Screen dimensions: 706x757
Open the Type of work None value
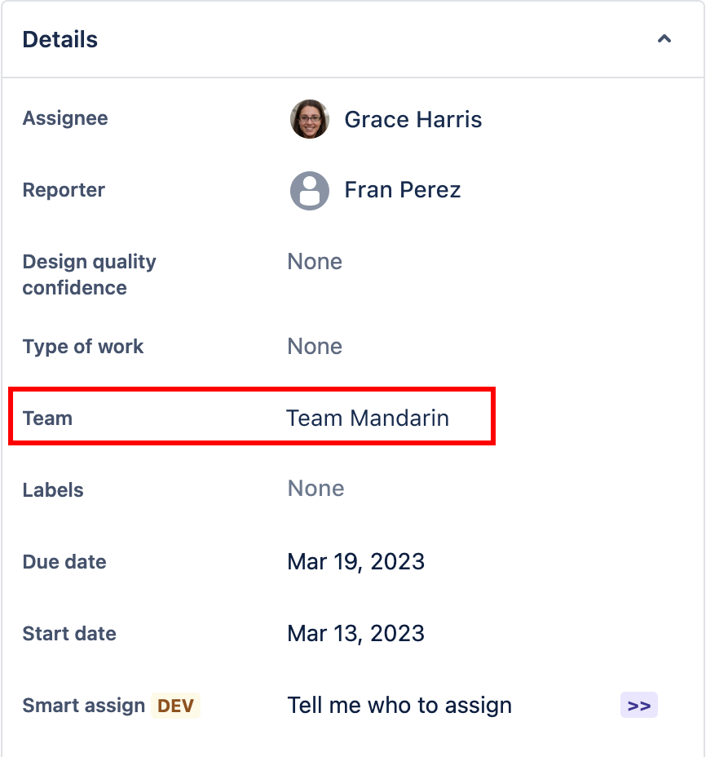click(x=315, y=347)
